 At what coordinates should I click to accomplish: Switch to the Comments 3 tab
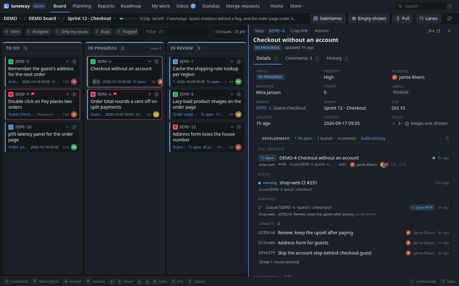point(302,58)
